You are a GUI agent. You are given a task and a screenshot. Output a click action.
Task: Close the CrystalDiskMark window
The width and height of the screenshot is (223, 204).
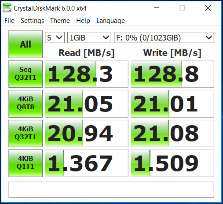tap(208, 8)
